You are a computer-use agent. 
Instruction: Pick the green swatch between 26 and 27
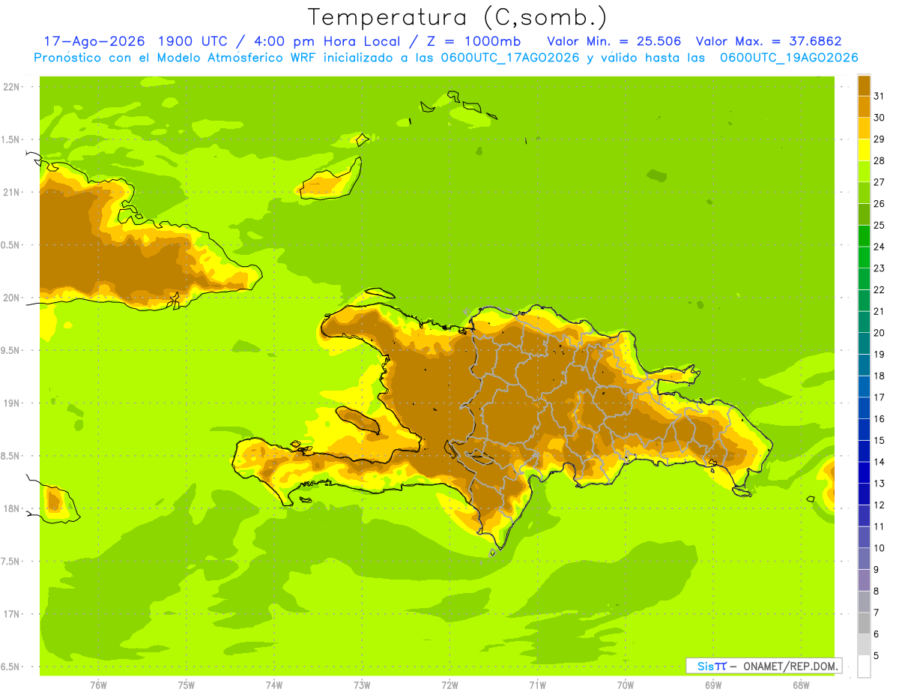tap(864, 193)
